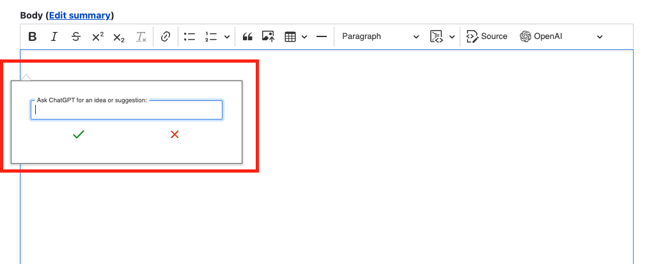Apply strikethrough to text
This screenshot has width=656, height=264.
(76, 36)
